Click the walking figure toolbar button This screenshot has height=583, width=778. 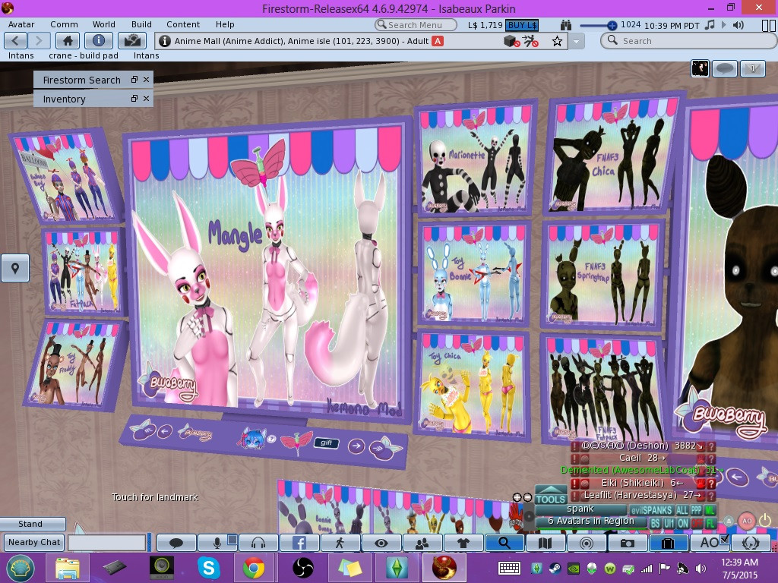[x=340, y=543]
